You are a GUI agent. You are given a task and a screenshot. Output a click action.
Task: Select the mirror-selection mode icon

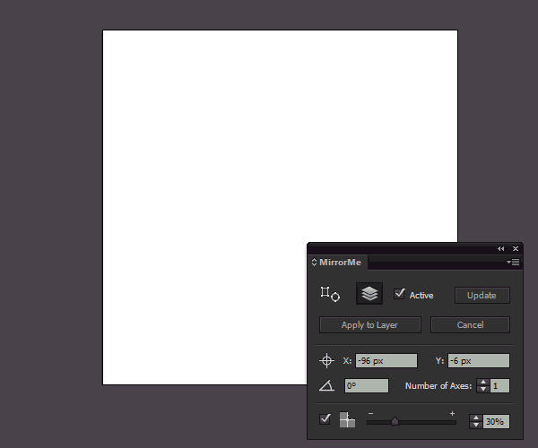[329, 294]
